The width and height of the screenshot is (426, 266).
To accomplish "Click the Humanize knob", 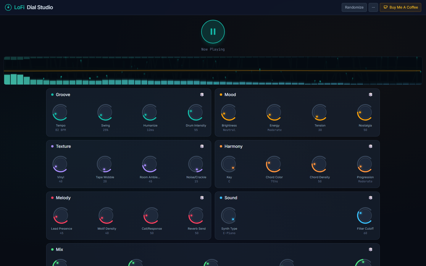I will [x=150, y=112].
